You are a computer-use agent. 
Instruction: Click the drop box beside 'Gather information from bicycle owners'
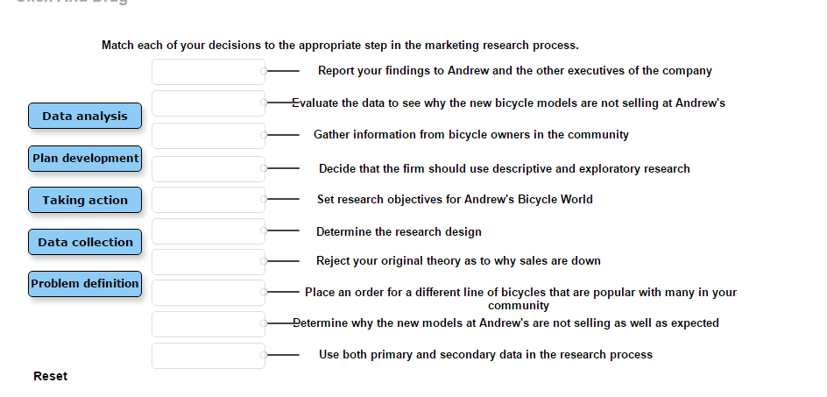tap(208, 136)
